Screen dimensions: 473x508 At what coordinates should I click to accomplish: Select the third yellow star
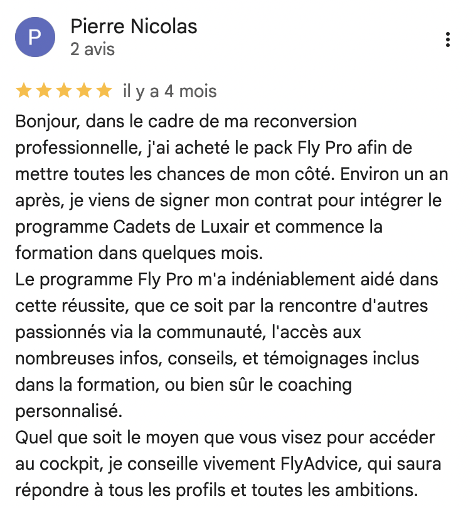click(64, 92)
